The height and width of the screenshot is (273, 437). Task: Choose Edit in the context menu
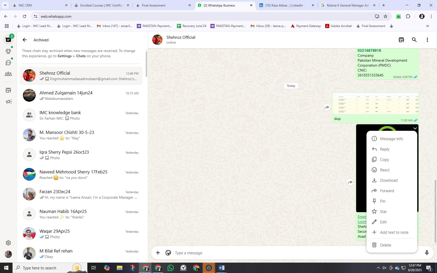click(x=392, y=222)
